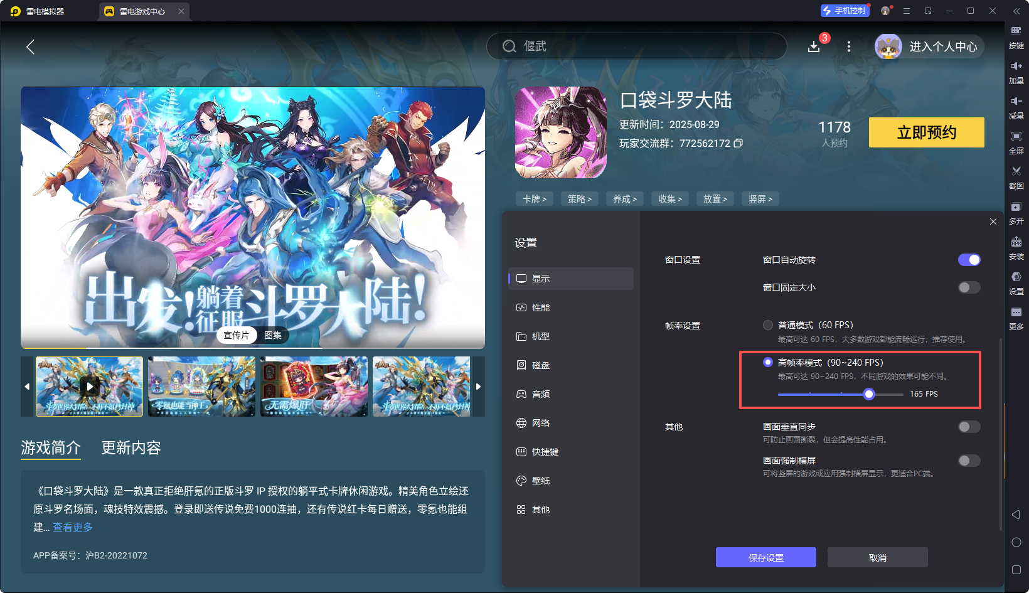Show previous thumbnails with left arrow
The image size is (1029, 593).
pos(27,387)
